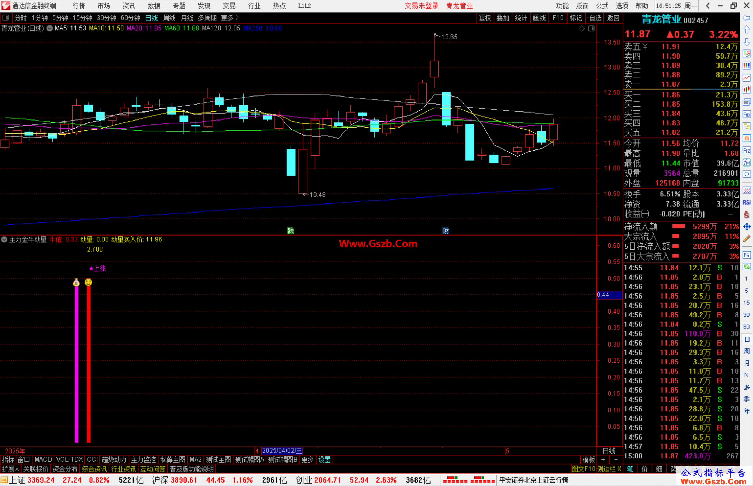Click the panel layout icon beside 分时
The width and height of the screenshot is (753, 486).
click(6, 17)
